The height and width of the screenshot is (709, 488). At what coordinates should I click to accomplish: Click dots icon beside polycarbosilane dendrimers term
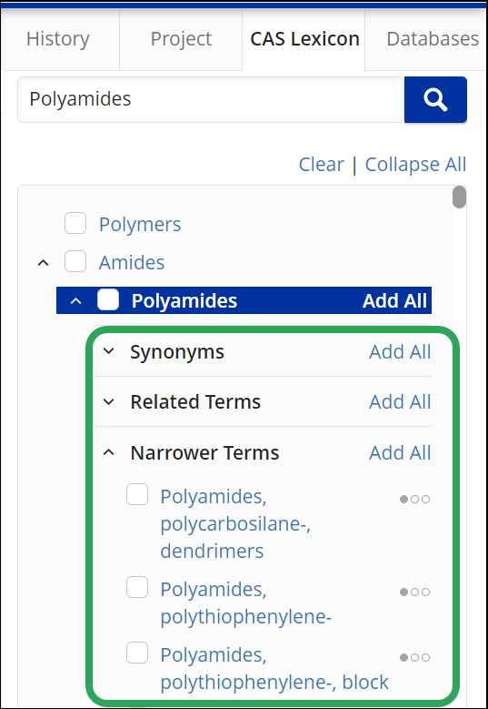pyautogui.click(x=415, y=499)
